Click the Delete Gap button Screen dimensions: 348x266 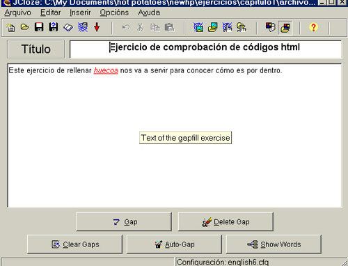tap(226, 221)
